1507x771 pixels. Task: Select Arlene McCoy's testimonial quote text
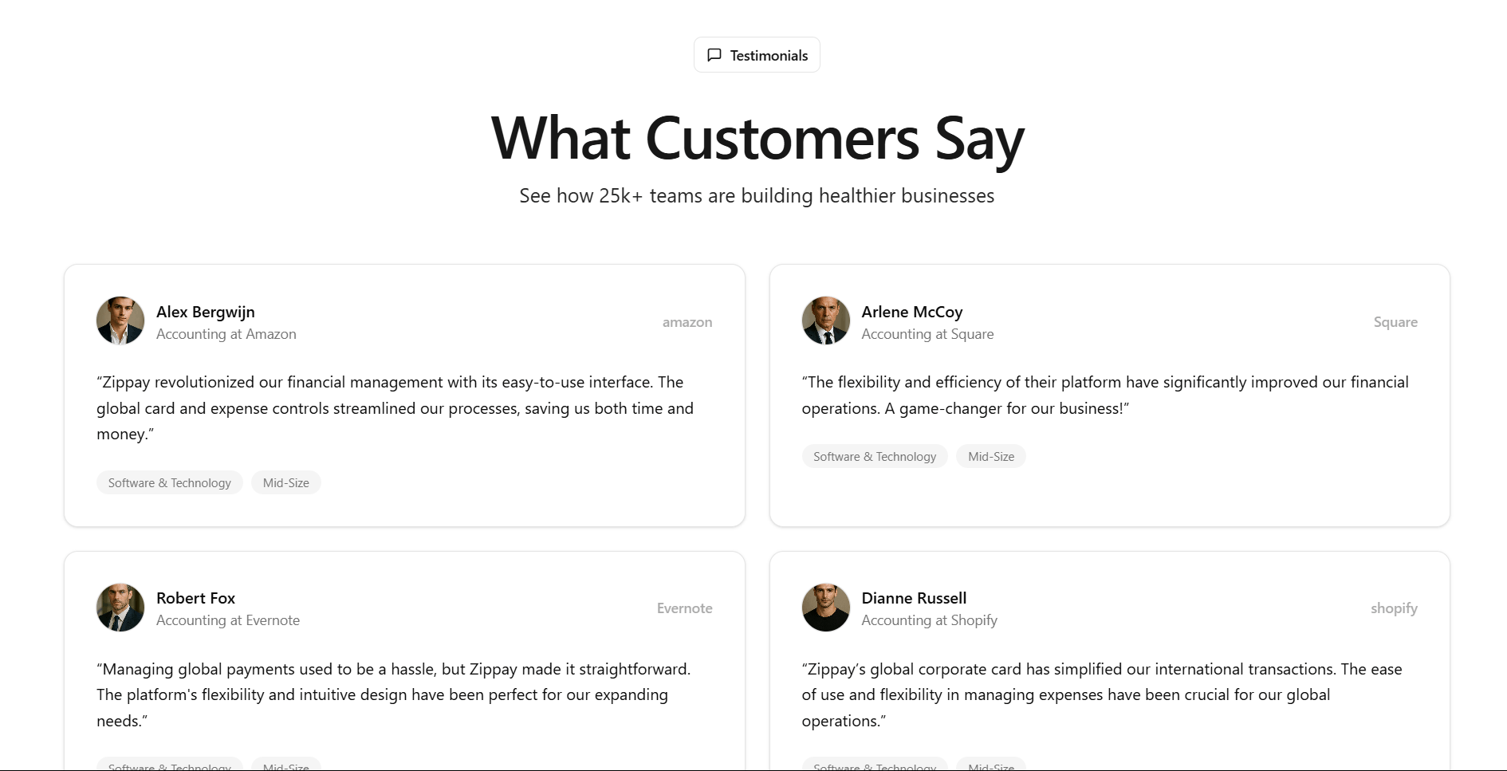1105,395
